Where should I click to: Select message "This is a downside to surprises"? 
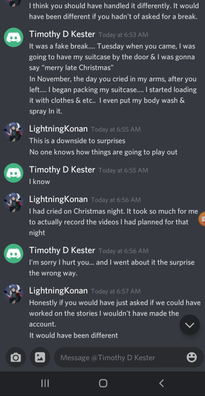77,141
